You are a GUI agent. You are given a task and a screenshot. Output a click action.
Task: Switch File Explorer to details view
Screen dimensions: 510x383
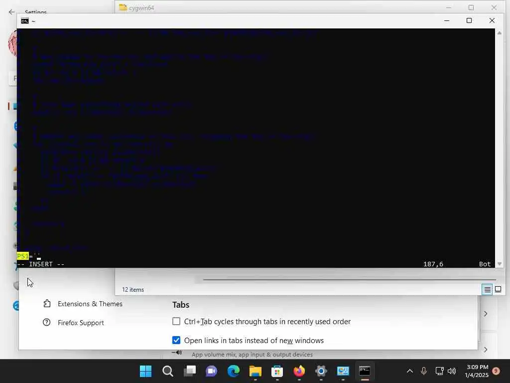pyautogui.click(x=487, y=289)
